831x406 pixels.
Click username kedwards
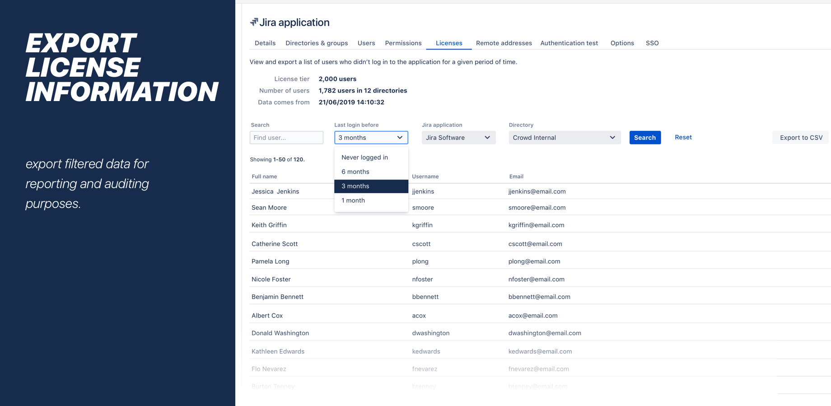pos(426,351)
